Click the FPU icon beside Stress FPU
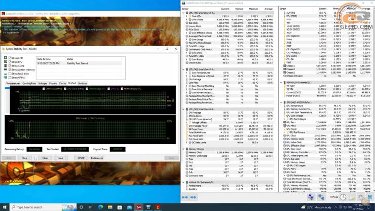The height and width of the screenshot is (211, 375). click(6, 62)
